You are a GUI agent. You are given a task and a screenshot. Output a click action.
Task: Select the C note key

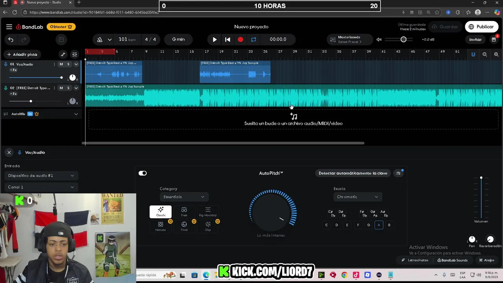326,225
